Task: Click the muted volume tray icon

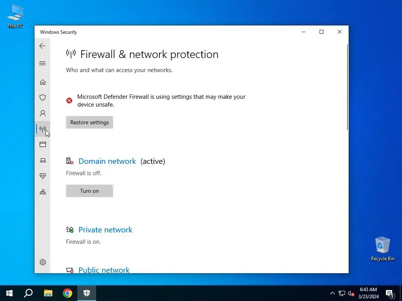Action: pos(351,293)
